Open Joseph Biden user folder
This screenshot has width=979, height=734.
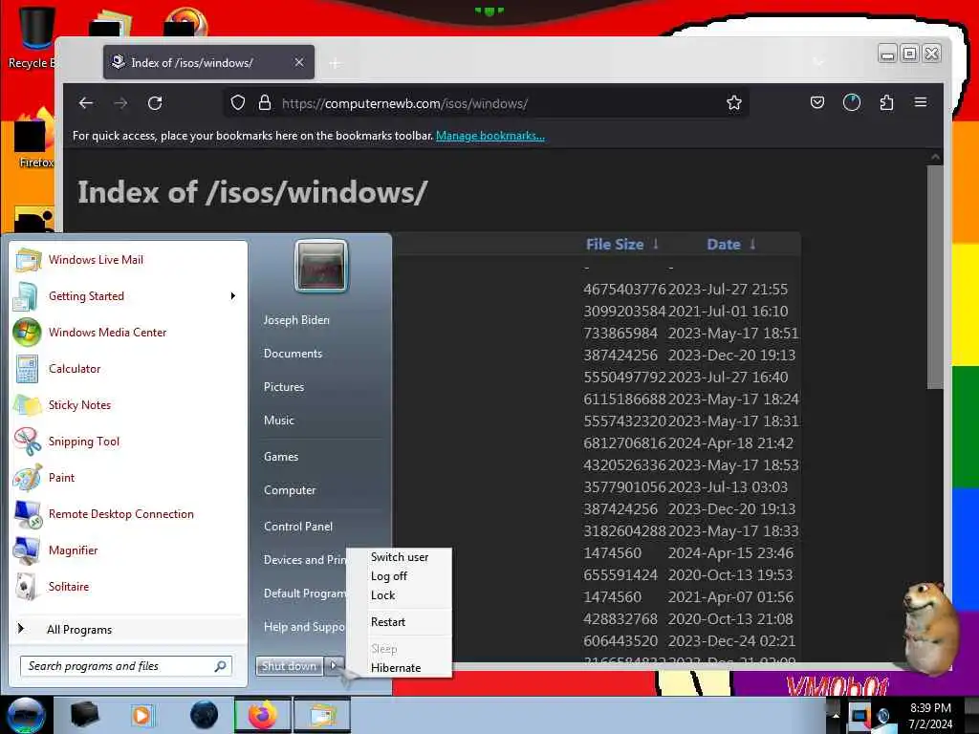(x=296, y=319)
